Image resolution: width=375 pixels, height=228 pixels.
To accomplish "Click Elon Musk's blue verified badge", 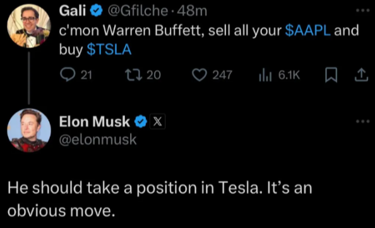I will [x=141, y=122].
